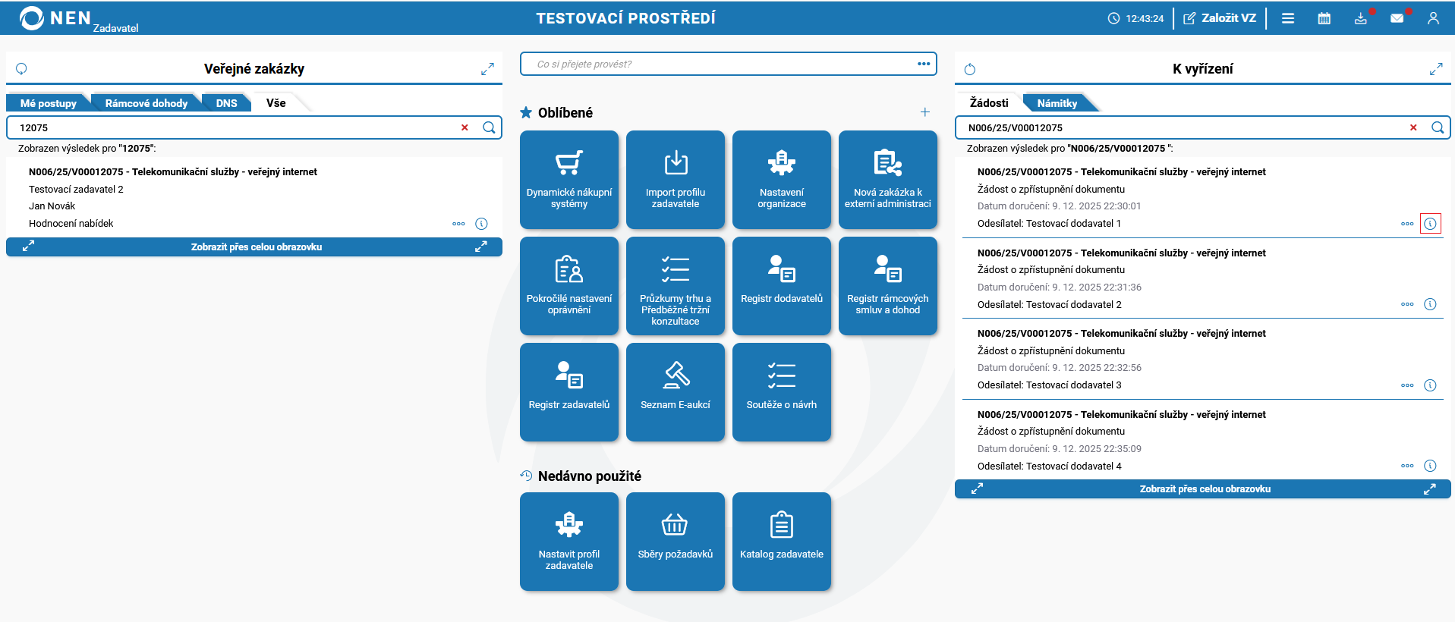Select the Vše tab
Viewport: 1455px width, 622px height.
(276, 103)
